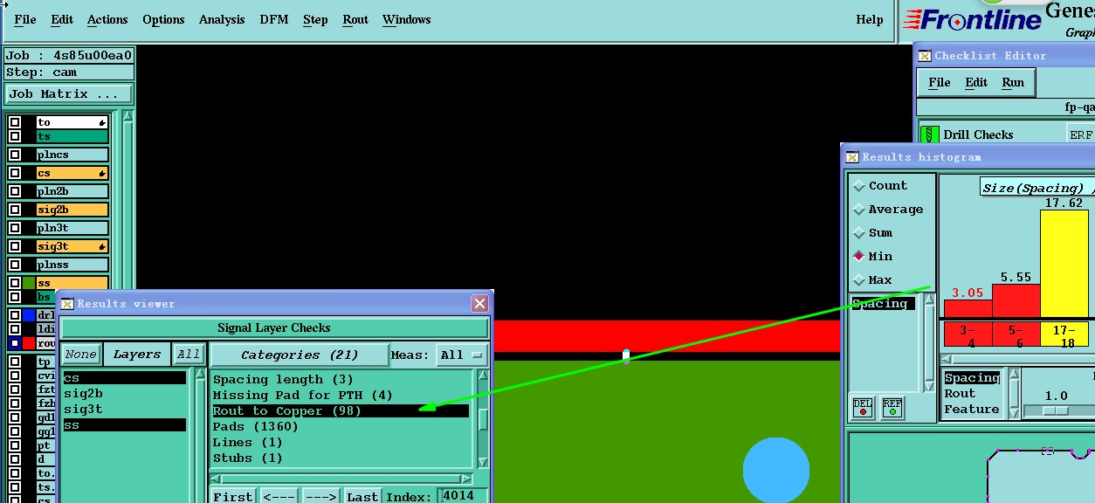Select sig2b in Results viewer layers
Screen dimensions: 1095x503
pos(124,393)
